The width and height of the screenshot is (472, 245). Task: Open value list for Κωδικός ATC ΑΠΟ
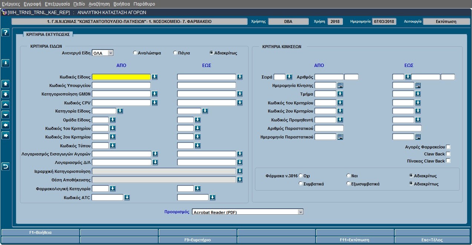[x=127, y=197]
